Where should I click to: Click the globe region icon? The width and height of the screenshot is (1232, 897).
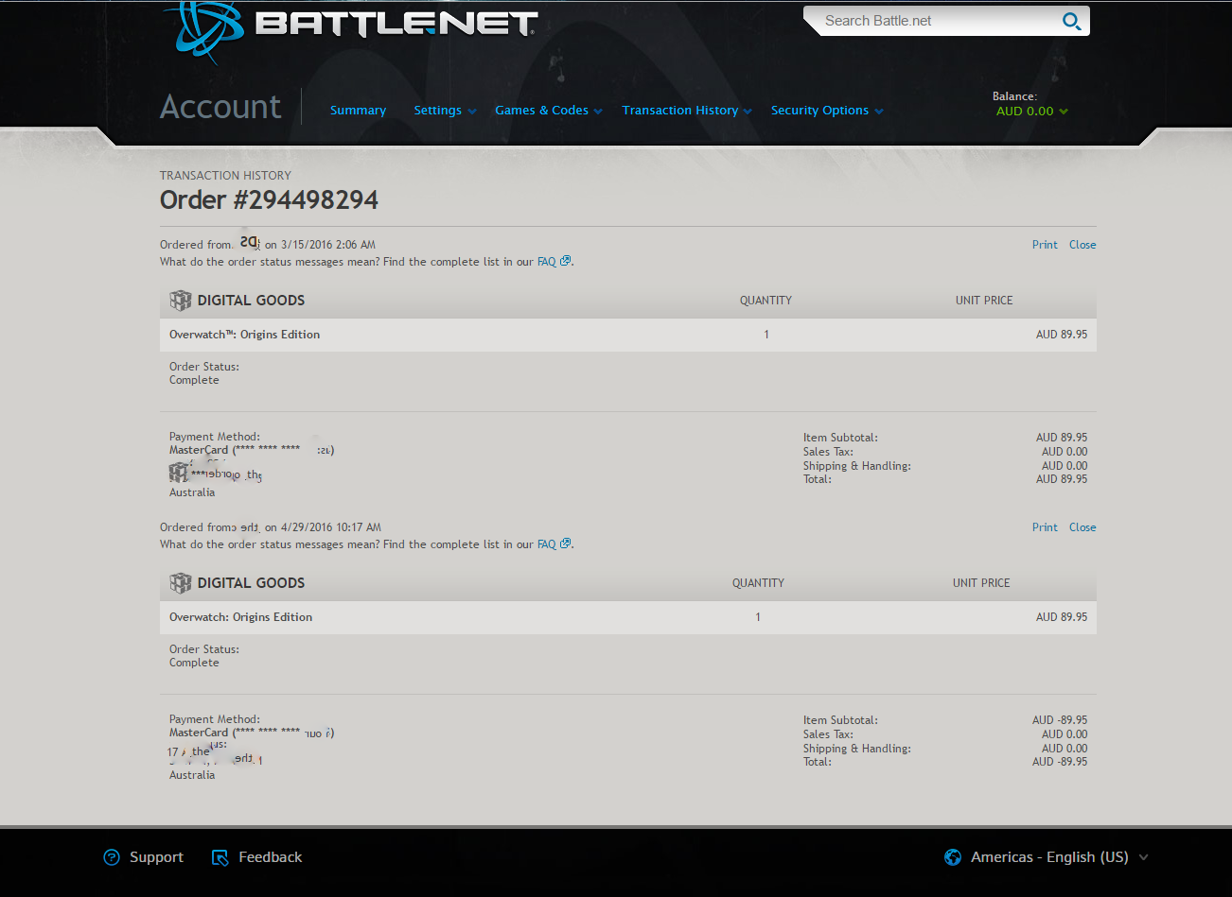953,857
